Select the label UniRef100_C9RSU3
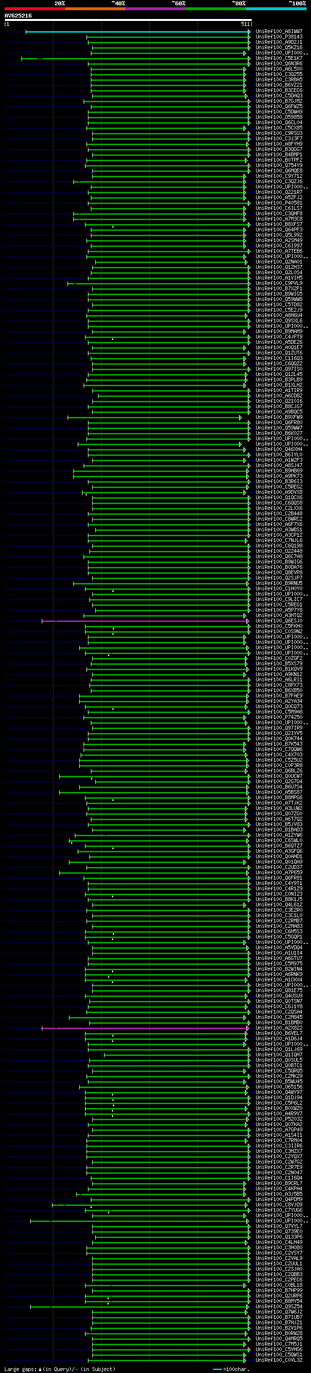This screenshot has height=1373, width=311. (x=279, y=133)
